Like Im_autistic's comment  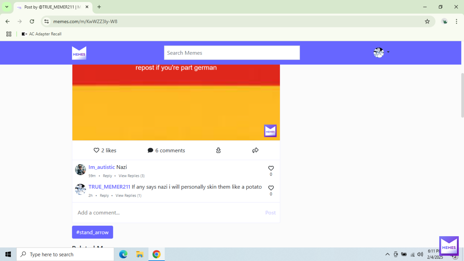(271, 168)
